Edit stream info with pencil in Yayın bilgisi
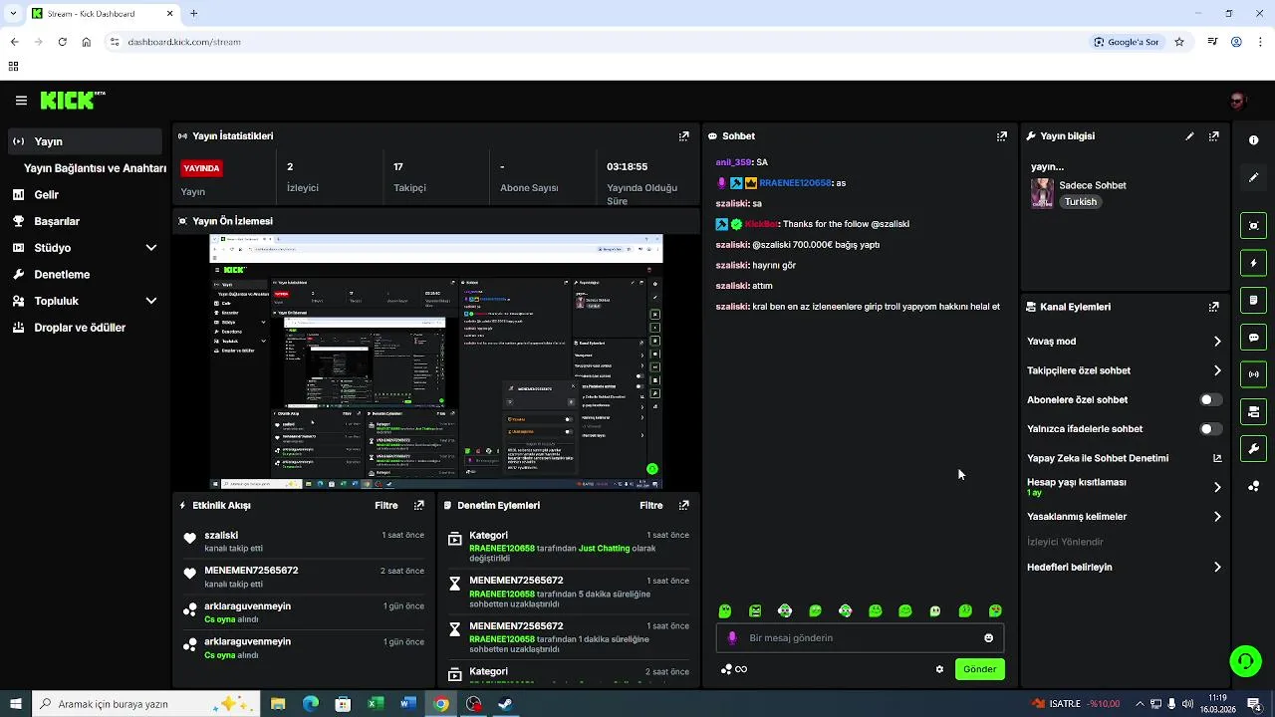Screen dimensions: 1275x717 point(1189,136)
